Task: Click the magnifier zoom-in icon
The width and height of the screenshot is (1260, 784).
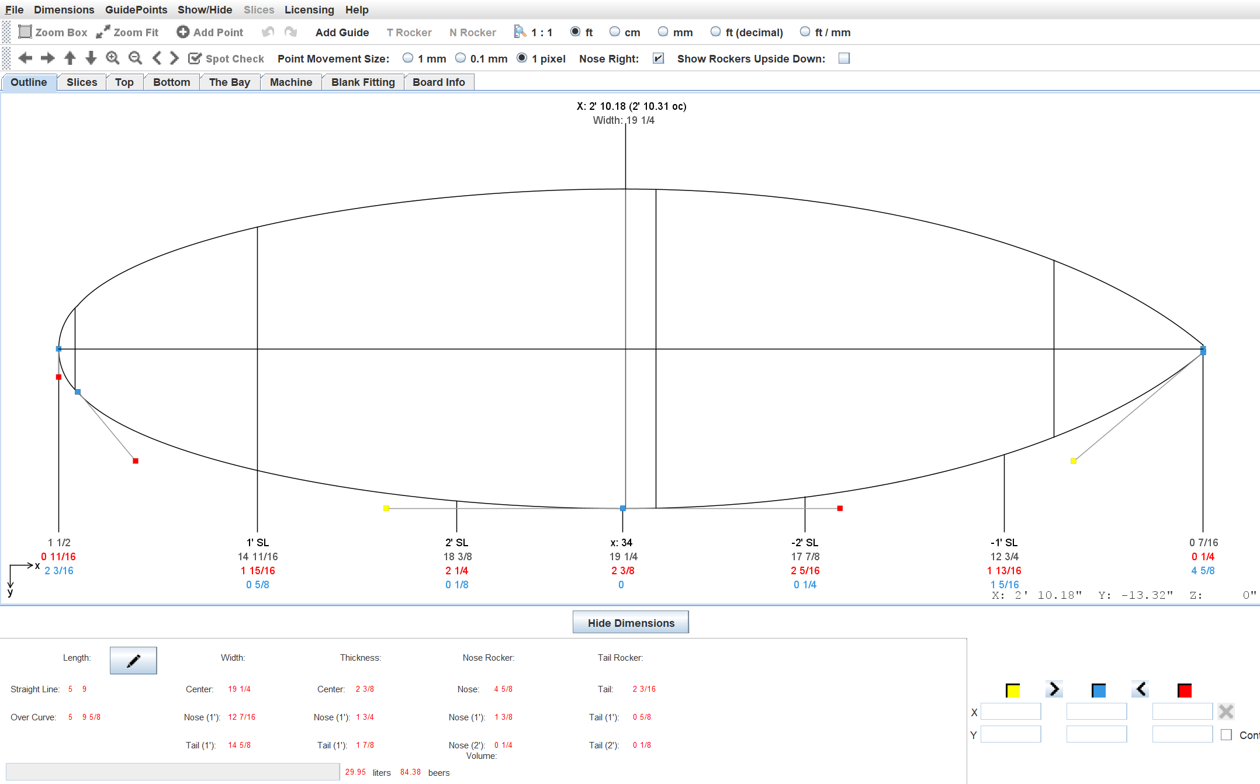Action: (x=113, y=58)
